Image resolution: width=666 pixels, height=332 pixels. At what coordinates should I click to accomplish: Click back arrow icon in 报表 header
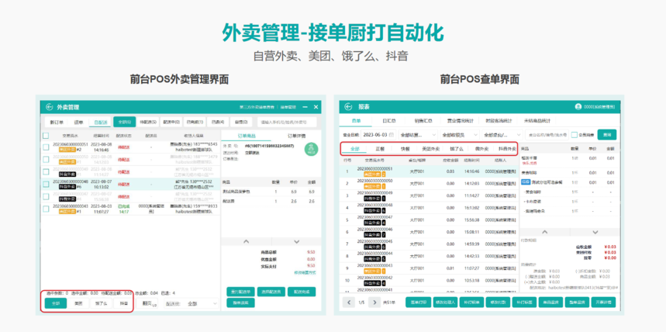coord(348,107)
